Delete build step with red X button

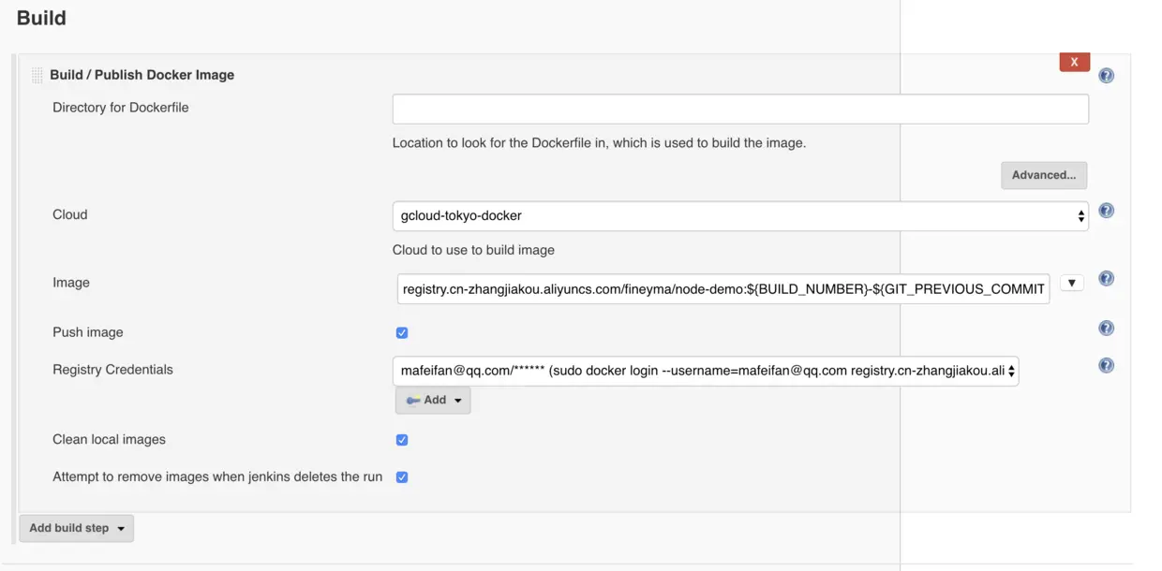point(1075,62)
